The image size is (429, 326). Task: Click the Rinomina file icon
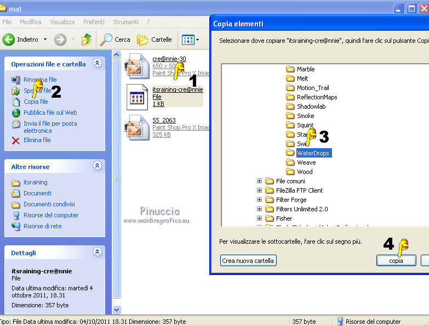16,80
